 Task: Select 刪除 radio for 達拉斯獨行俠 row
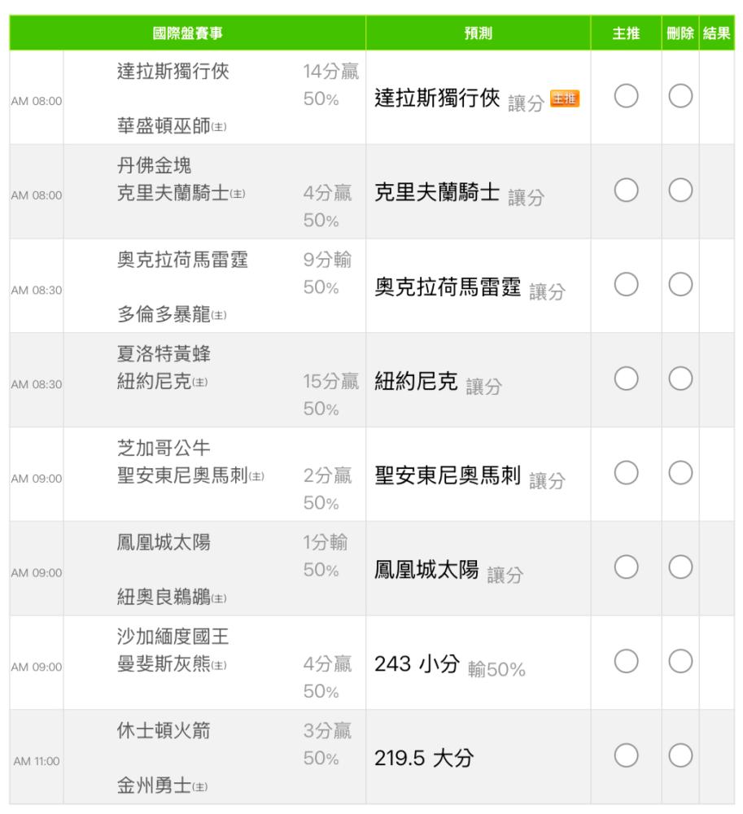coord(680,96)
